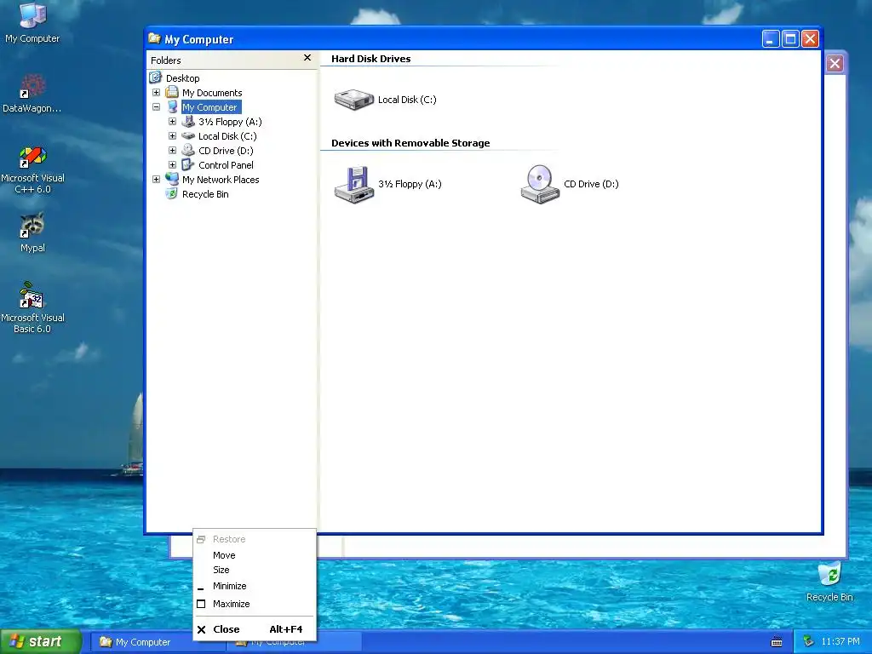
Task: Choose Move from the system menu
Action: (255, 555)
